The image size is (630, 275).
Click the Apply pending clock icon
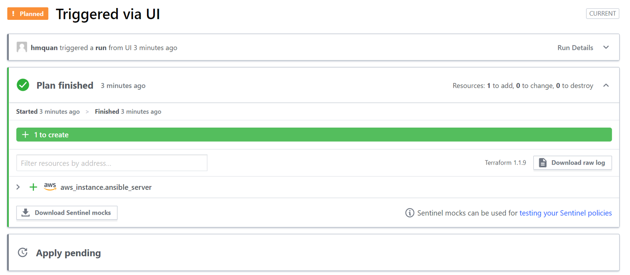[x=23, y=252]
